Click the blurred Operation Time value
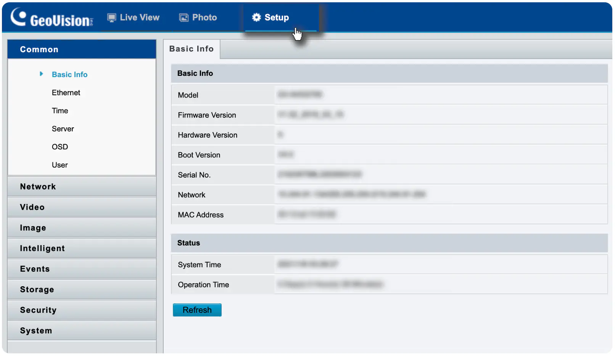The width and height of the screenshot is (615, 356). tap(330, 284)
